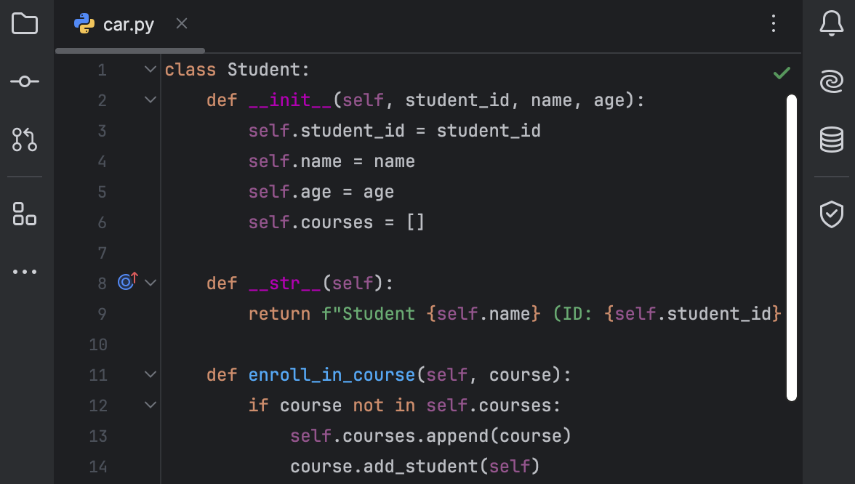Open the Commit tool window
Viewport: 855px width, 484px height.
25,81
